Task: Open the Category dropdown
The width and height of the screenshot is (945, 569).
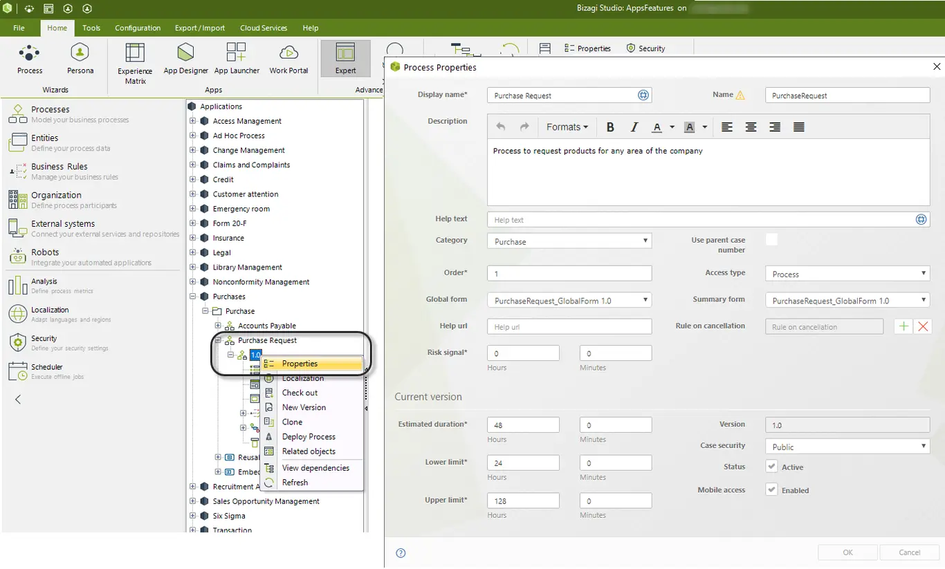Action: [569, 241]
